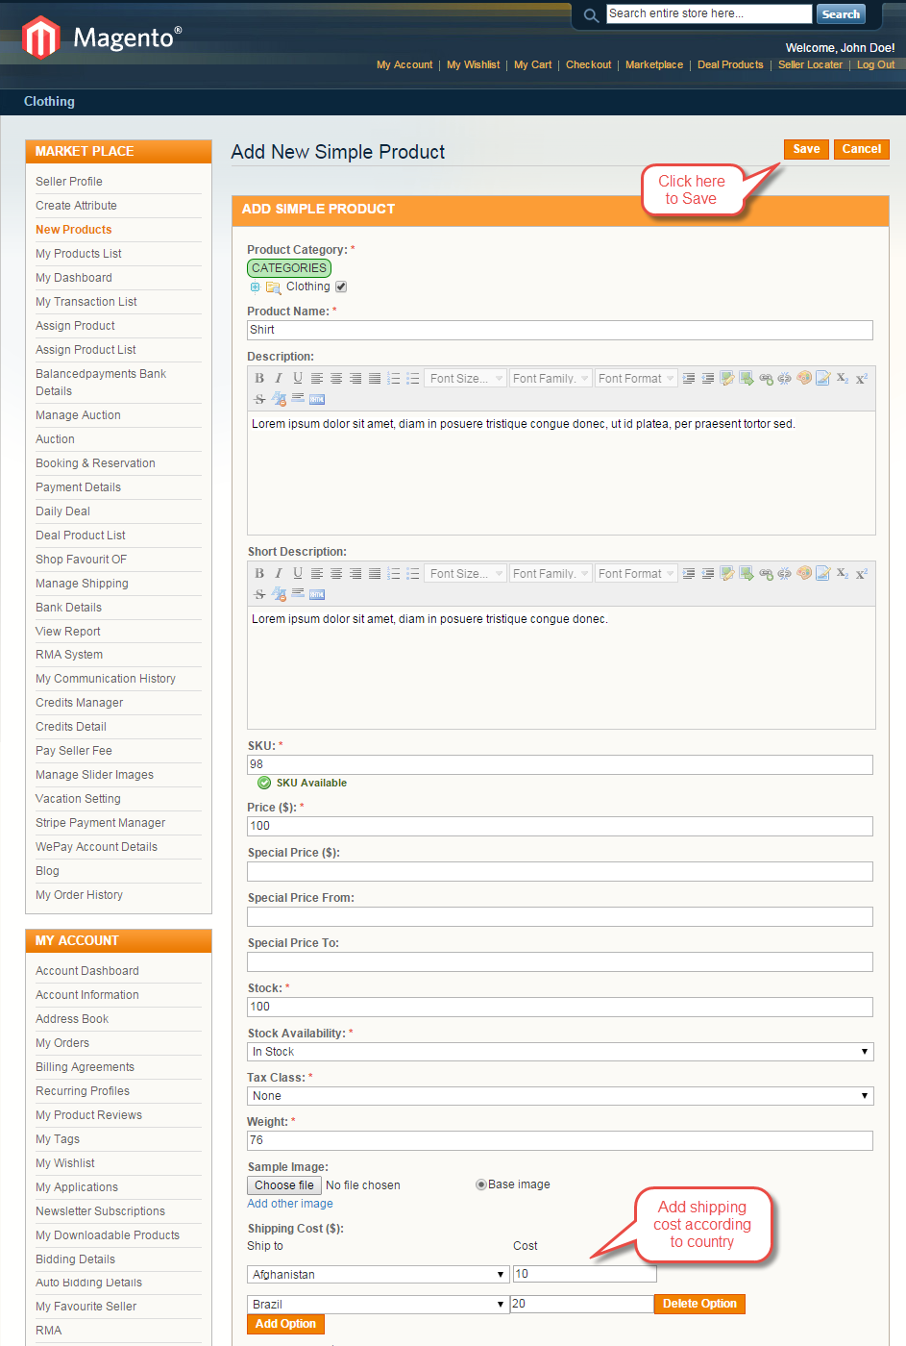Apply strikethrough in Short Description editor
Viewport: 906px width, 1346px height.
coord(259,594)
